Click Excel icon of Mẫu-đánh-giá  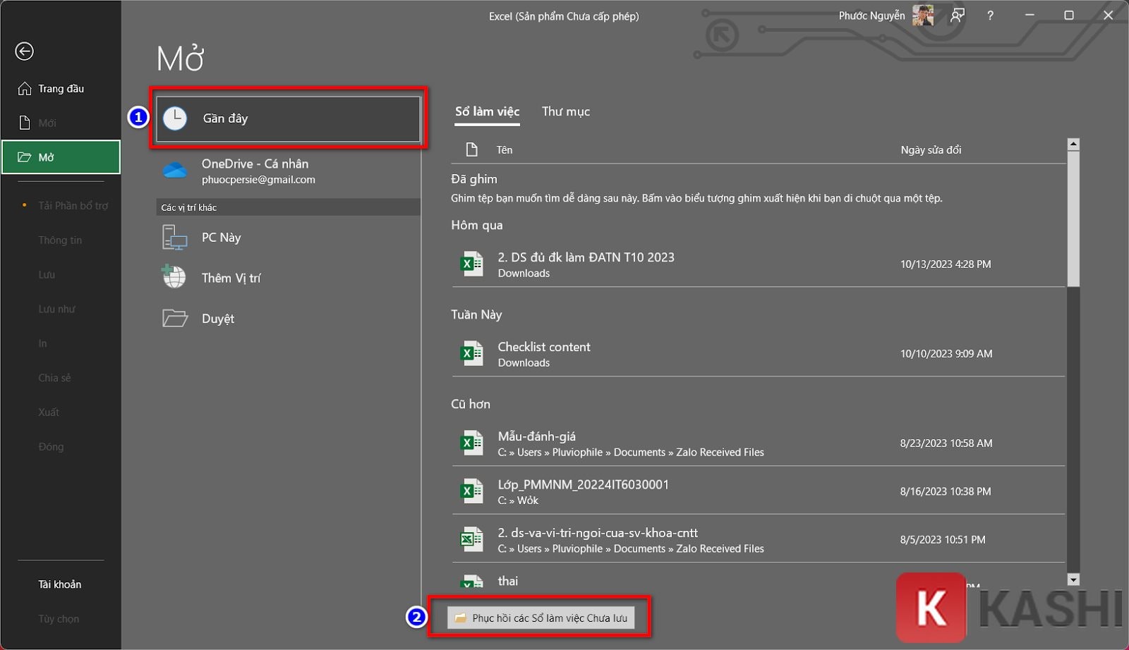tap(471, 443)
